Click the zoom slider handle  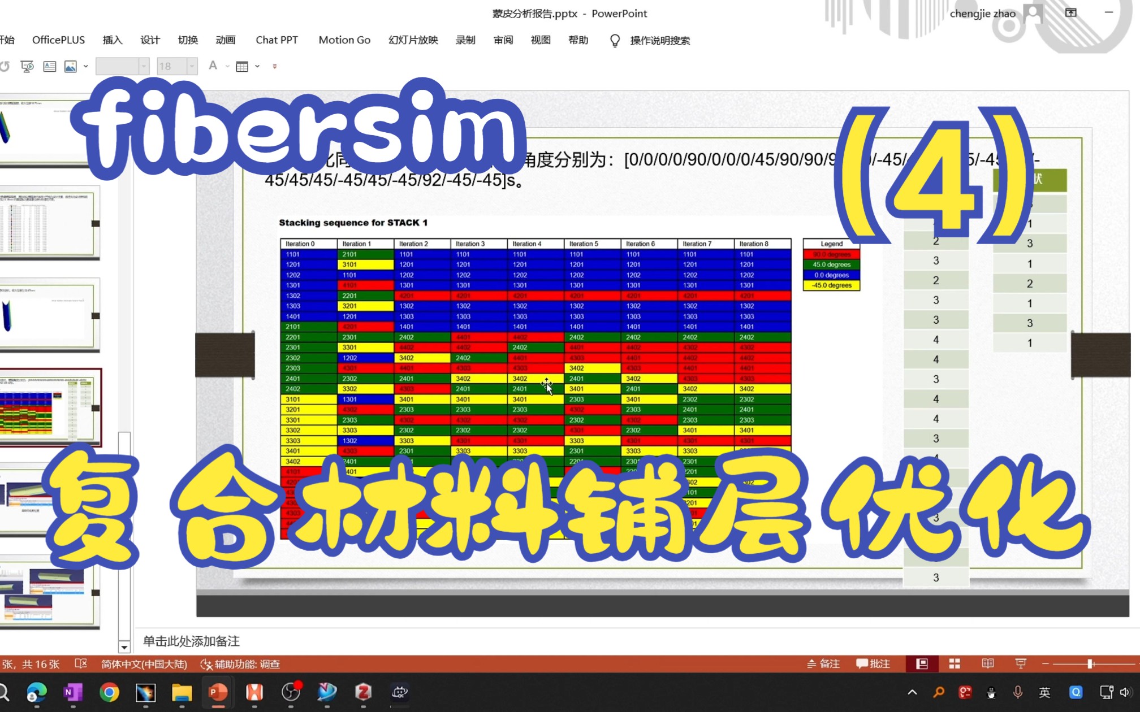pyautogui.click(x=1090, y=663)
